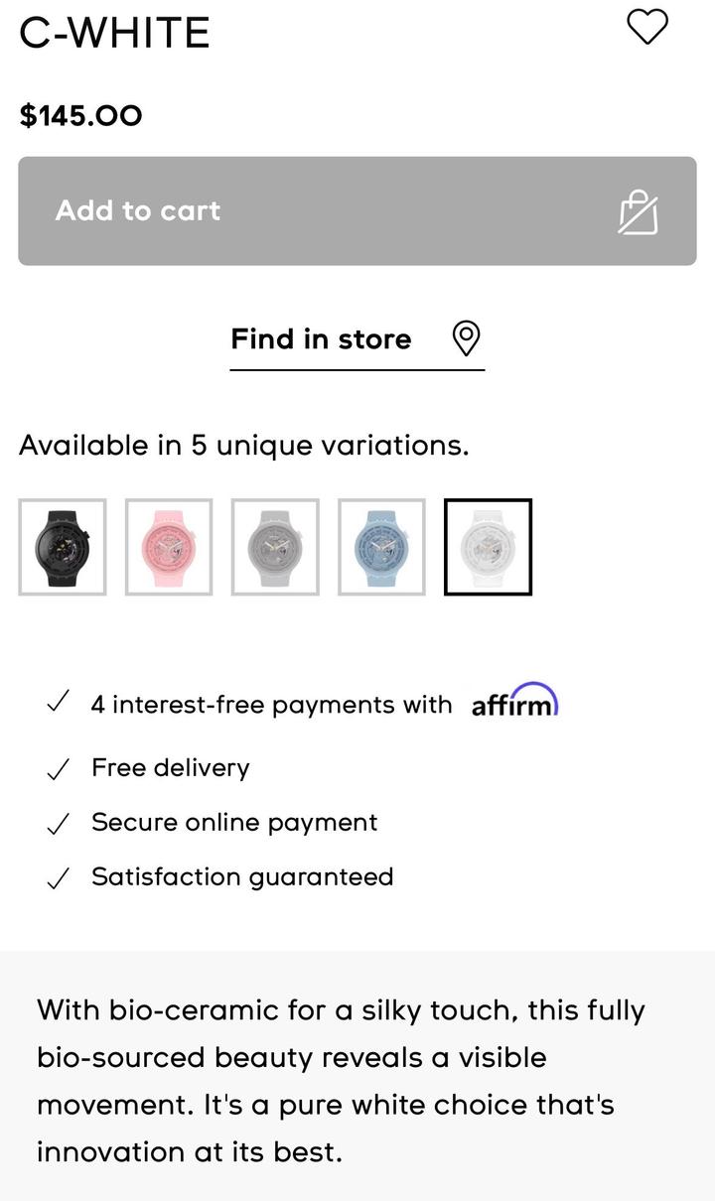Click the C-WHITE product title
Image resolution: width=715 pixels, height=1201 pixels.
115,34
